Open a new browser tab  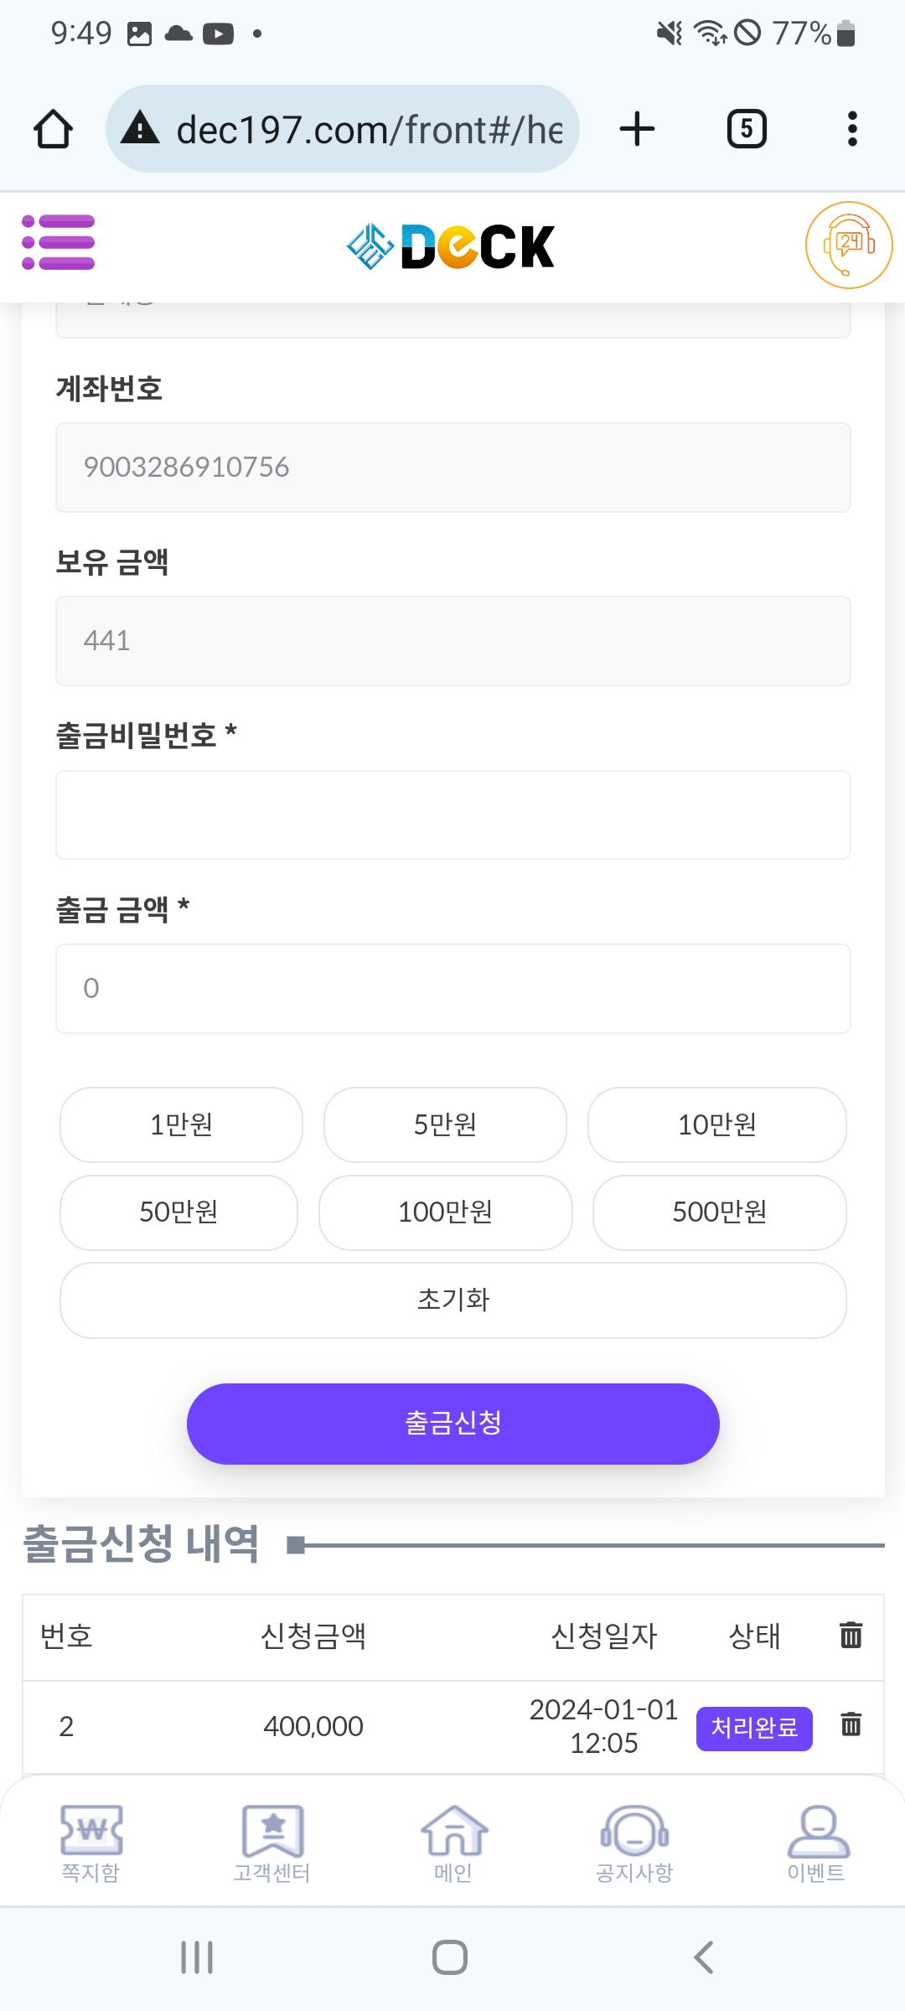(637, 129)
